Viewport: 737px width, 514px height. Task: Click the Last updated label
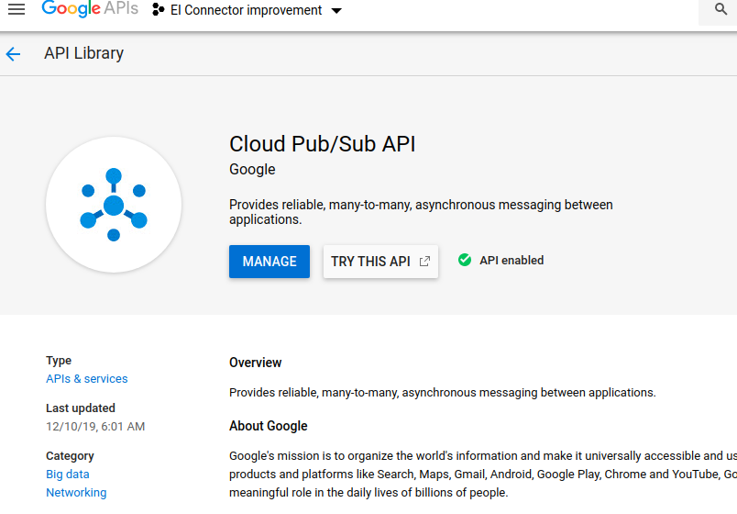click(81, 408)
